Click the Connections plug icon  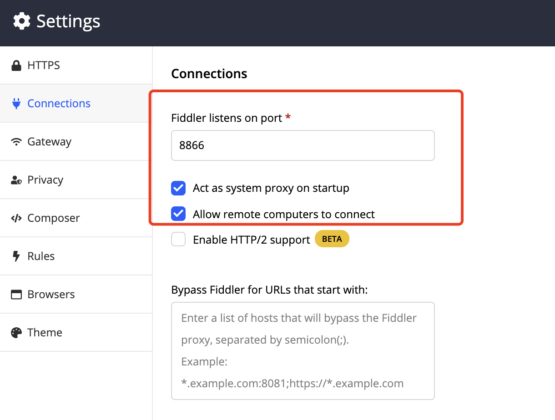point(16,104)
